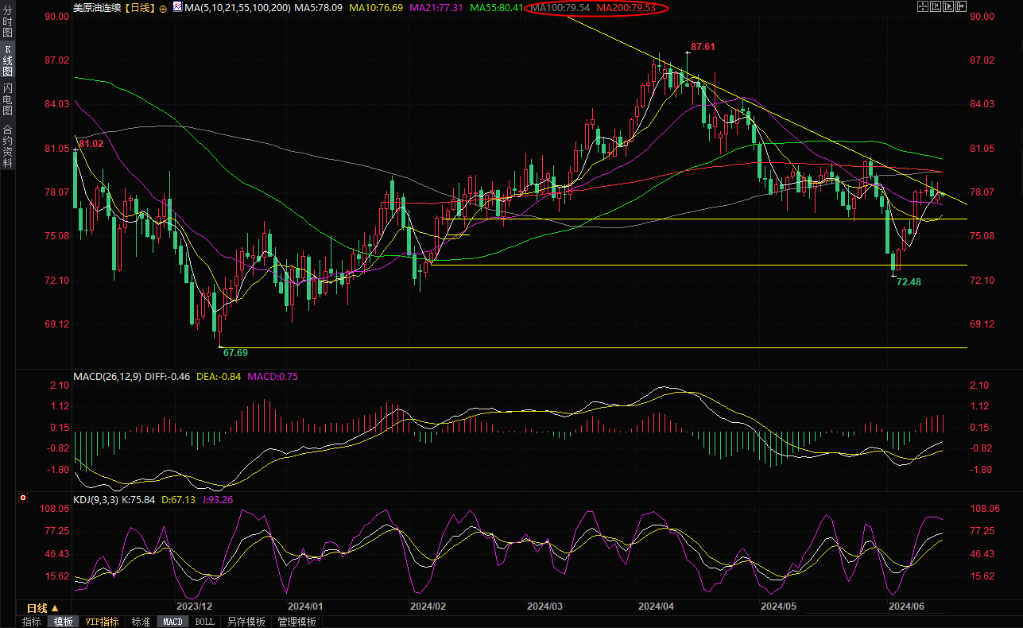Viewport: 1023px width, 628px height.
Task: Click the rightmost box-with-arrow toolbar icon
Action: tap(961, 7)
